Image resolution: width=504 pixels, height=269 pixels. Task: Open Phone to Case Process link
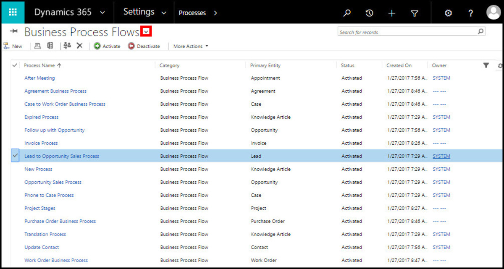(49, 195)
